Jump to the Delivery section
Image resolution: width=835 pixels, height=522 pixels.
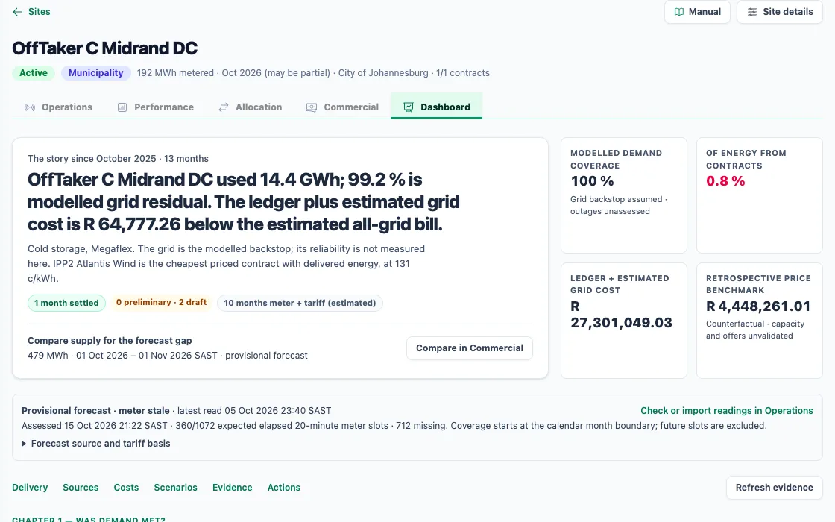[30, 488]
